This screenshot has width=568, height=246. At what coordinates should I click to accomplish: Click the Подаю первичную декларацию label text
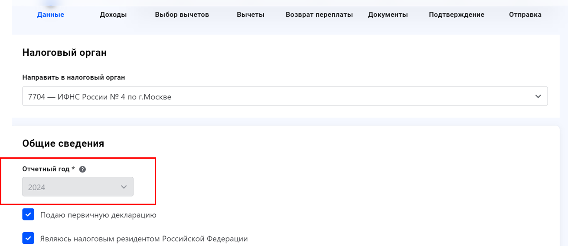(98, 215)
